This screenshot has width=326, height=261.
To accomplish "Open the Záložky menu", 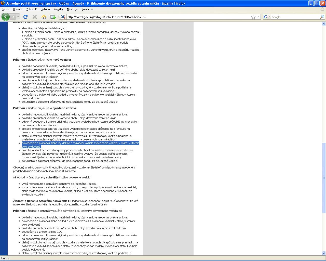I will tap(58, 9).
